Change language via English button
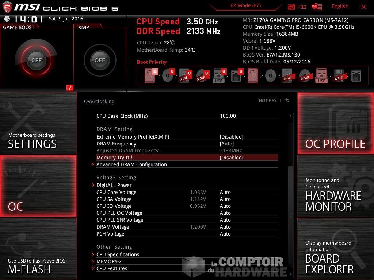This screenshot has height=280, width=374. coord(340,7)
